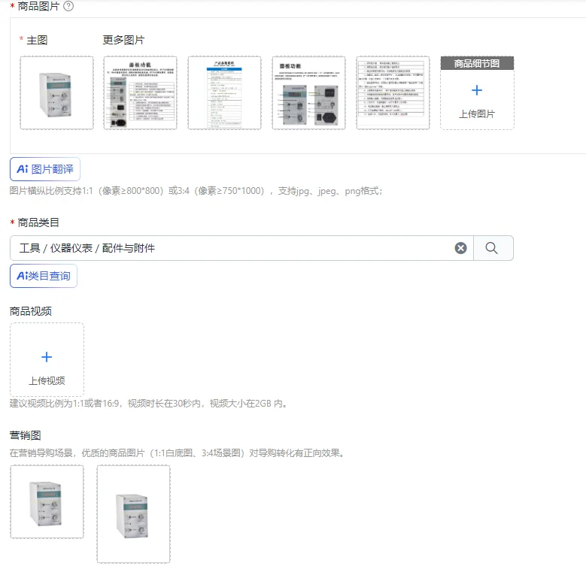Viewport: 586px width, 566px height.
Task: Click the 商品视频 section heading
Action: (x=31, y=311)
